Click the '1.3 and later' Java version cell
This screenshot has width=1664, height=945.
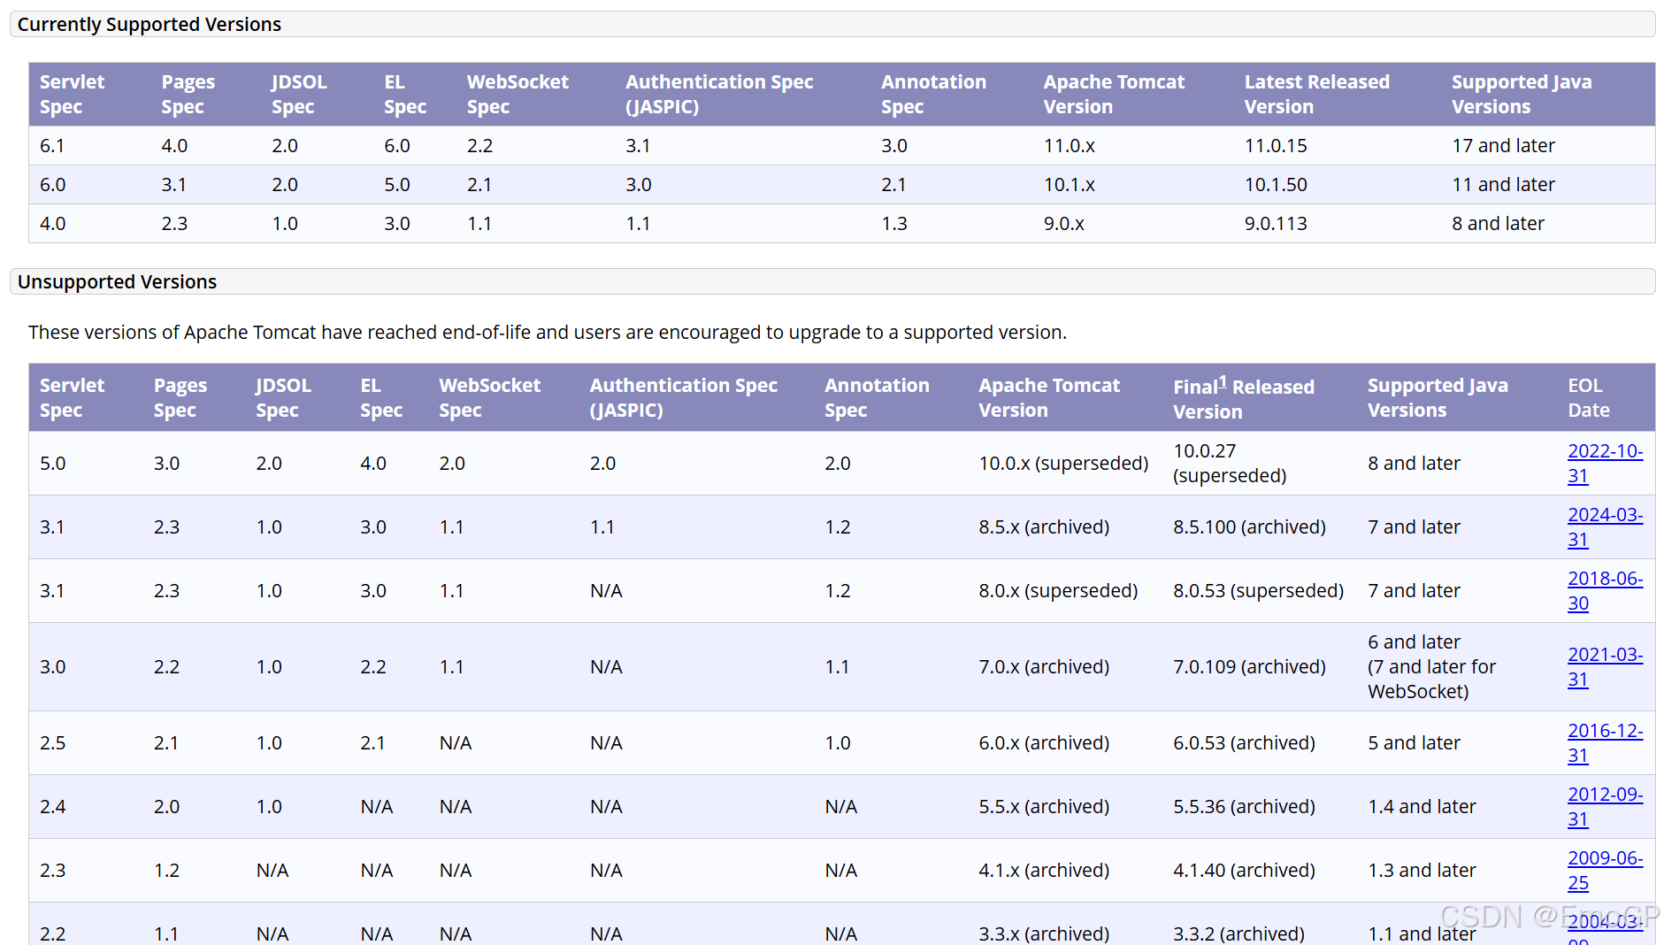point(1422,871)
